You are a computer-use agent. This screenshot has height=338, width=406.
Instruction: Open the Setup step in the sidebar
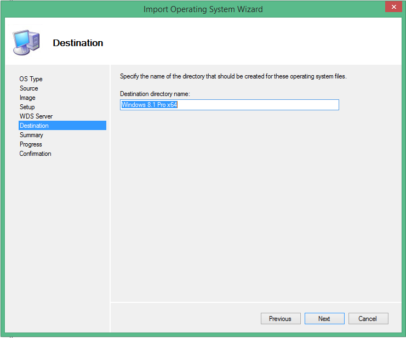tap(27, 107)
